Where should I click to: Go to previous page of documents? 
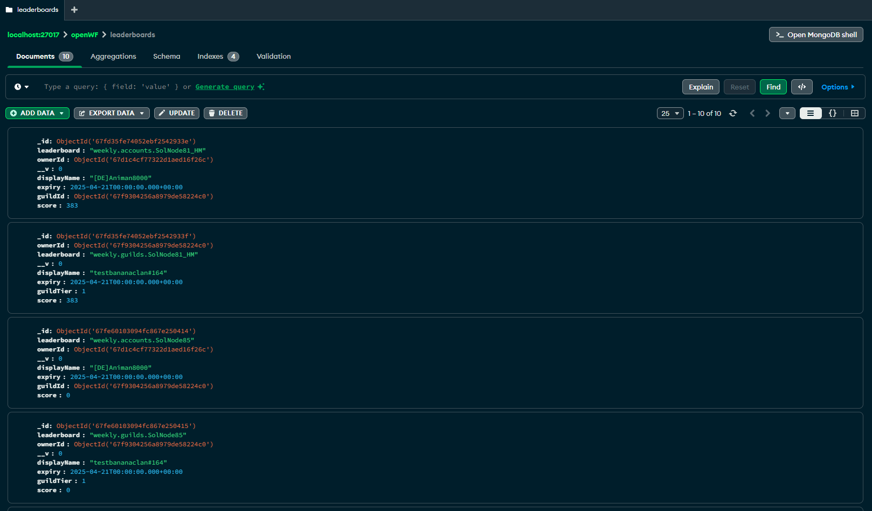[752, 113]
